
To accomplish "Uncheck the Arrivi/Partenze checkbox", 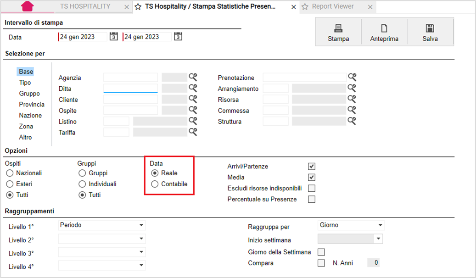I will coord(312,167).
